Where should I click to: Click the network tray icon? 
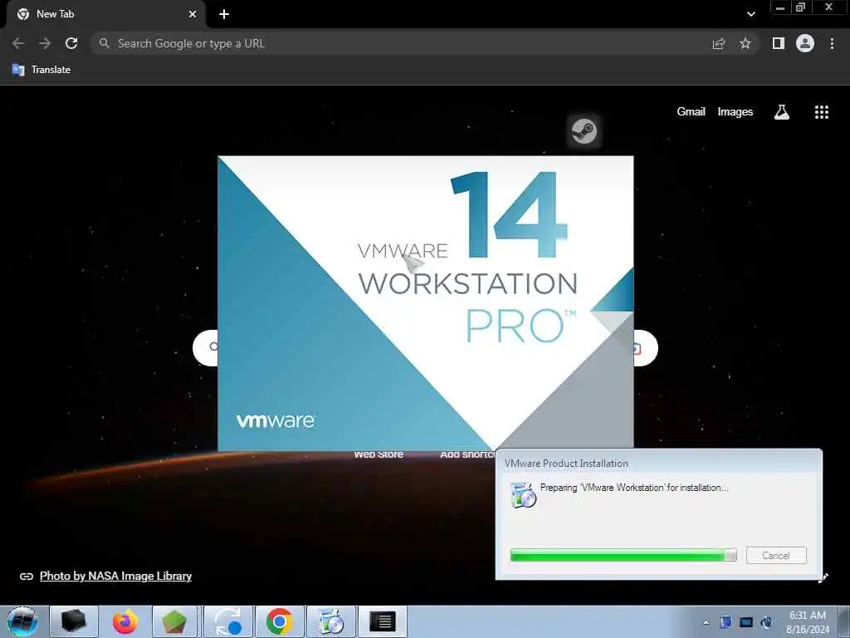point(766,622)
